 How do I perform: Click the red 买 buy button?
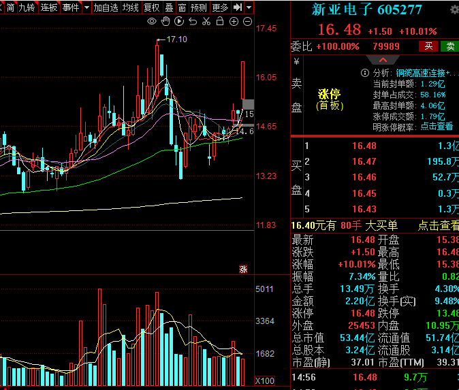428,46
